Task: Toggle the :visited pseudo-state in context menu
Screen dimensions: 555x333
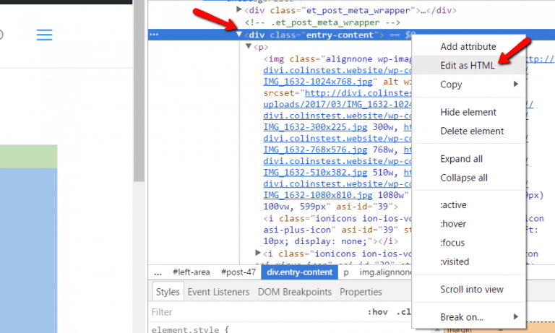Action: pos(455,261)
